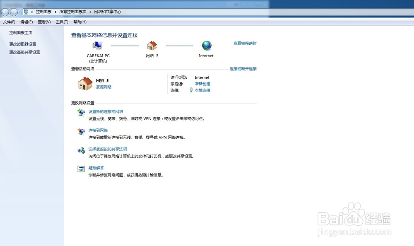414x246 pixels.
Task: Click the 选择家庭组和共享选项 icon
Action: [81, 150]
